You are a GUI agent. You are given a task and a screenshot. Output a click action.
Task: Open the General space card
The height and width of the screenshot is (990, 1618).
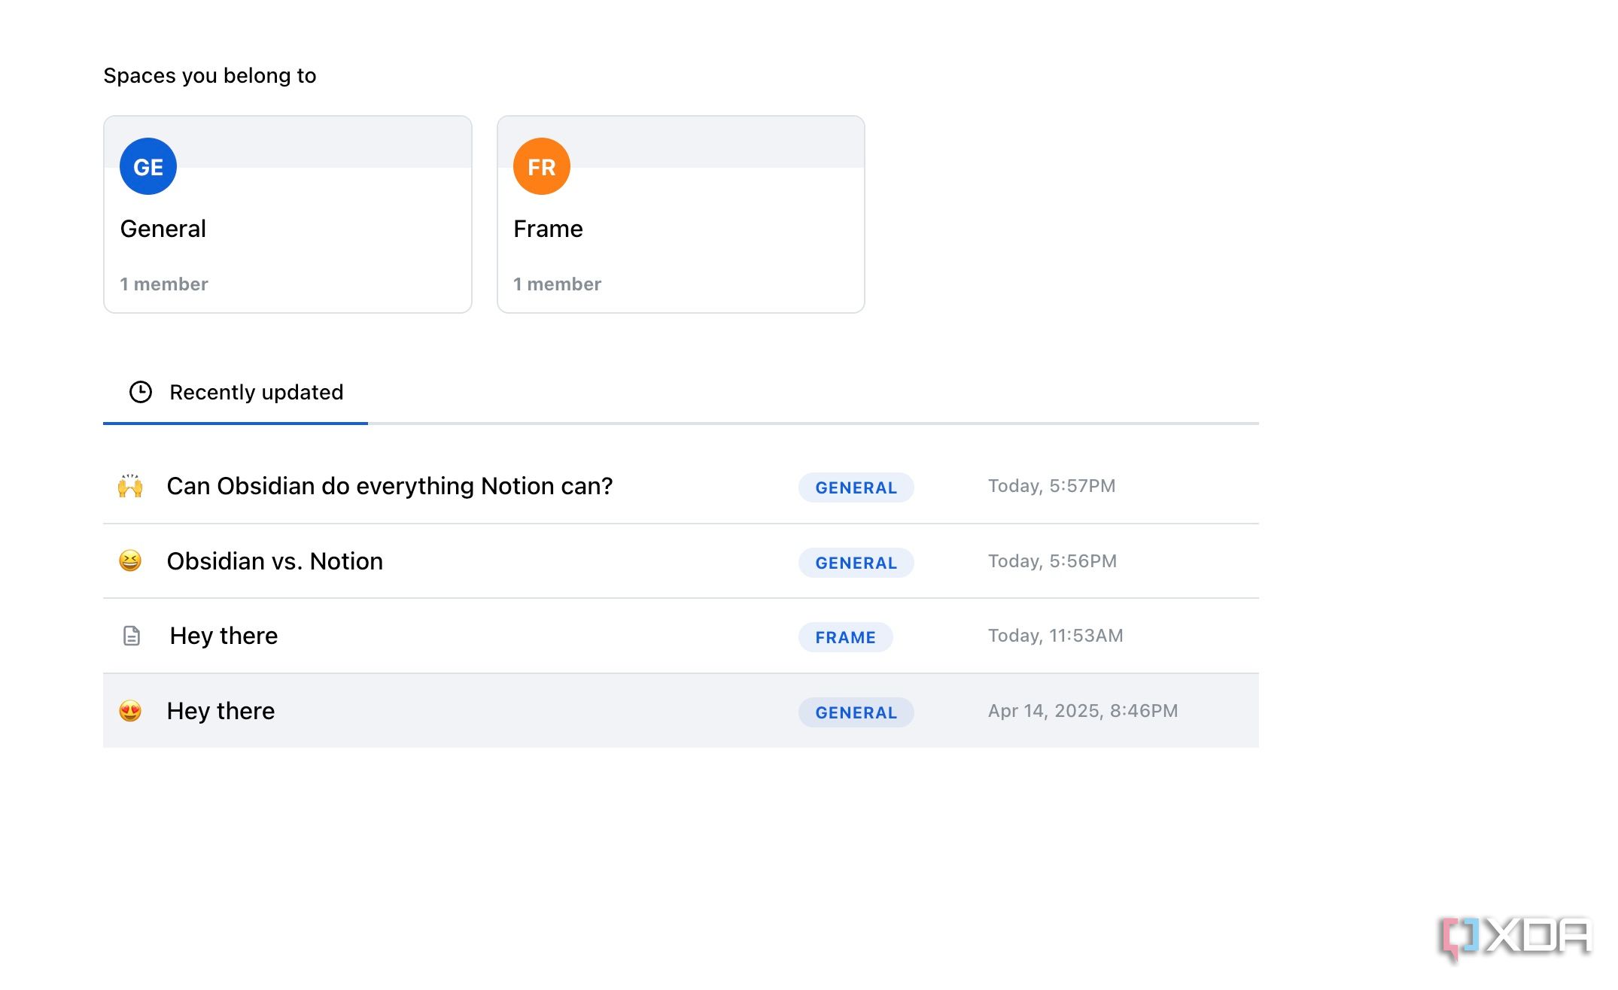coord(287,214)
